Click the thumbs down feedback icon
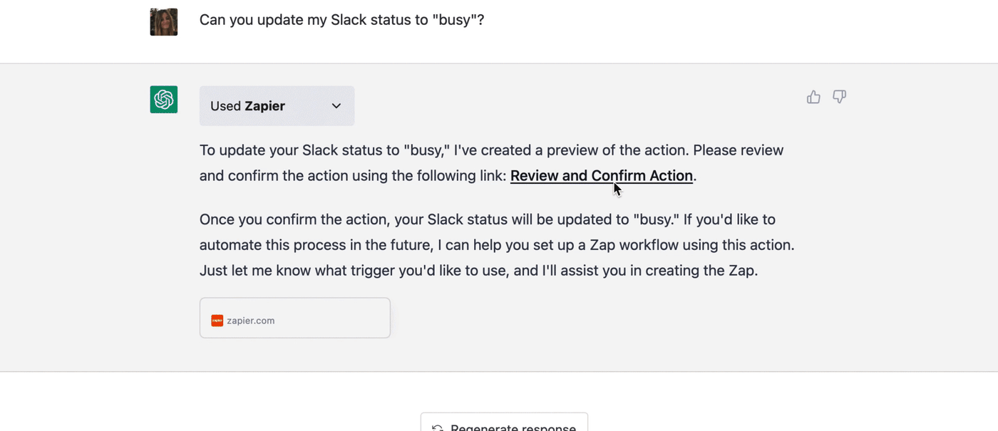Viewport: 998px width, 431px height. (840, 96)
